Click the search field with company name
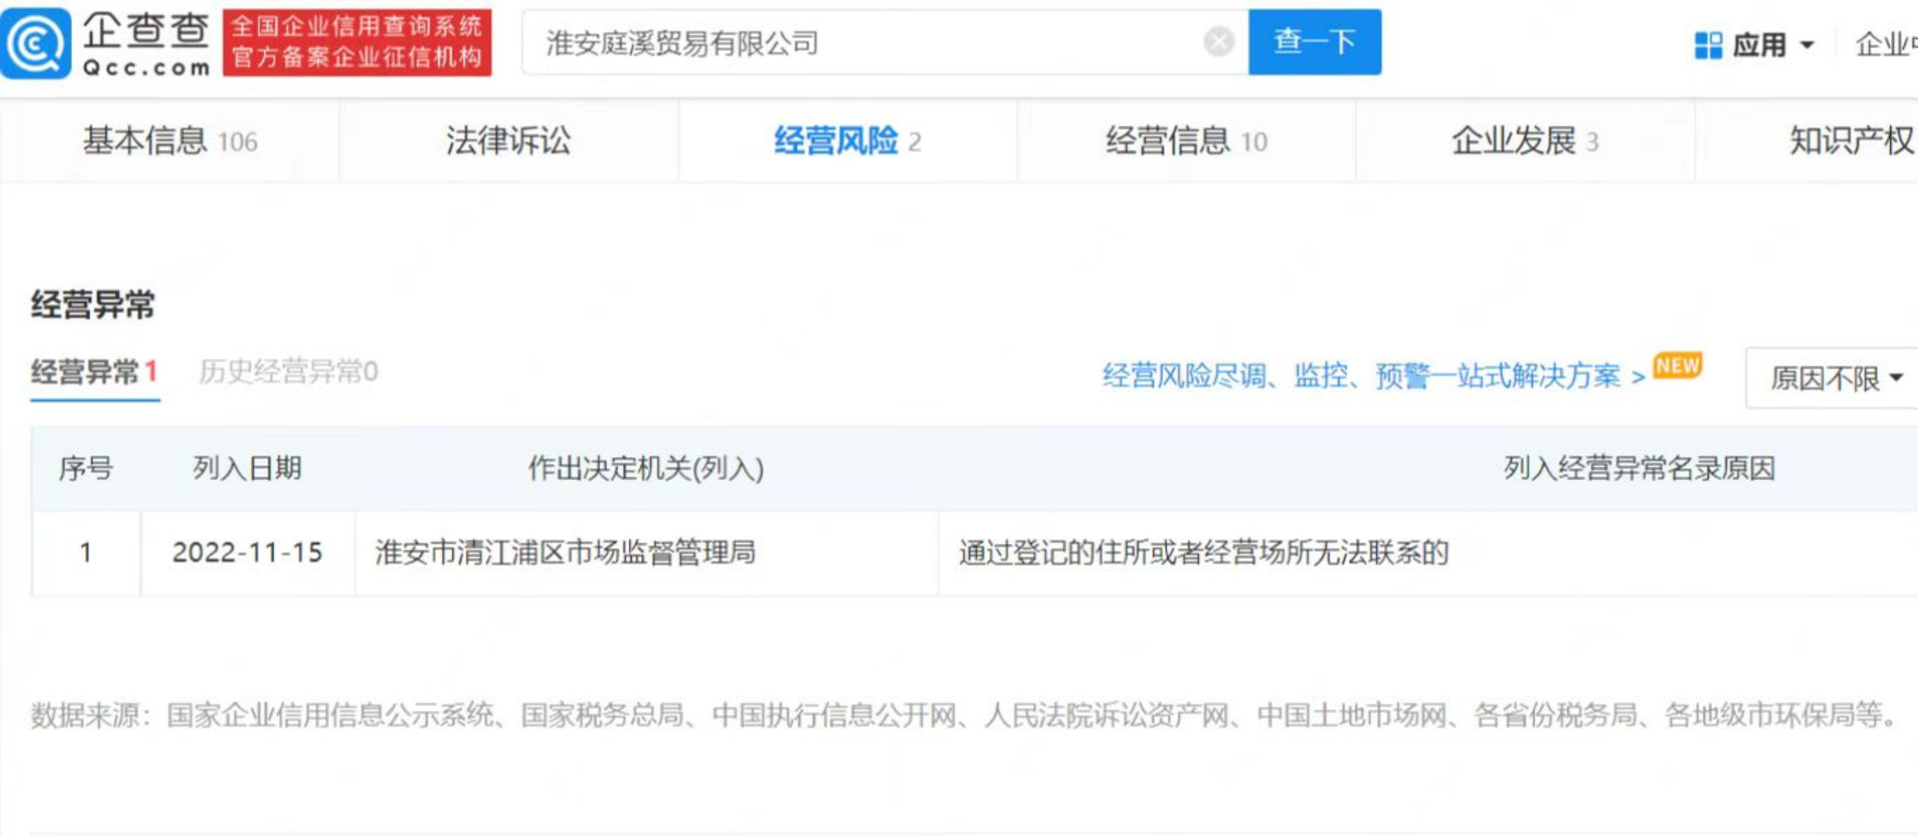This screenshot has width=1918, height=836. tap(862, 43)
